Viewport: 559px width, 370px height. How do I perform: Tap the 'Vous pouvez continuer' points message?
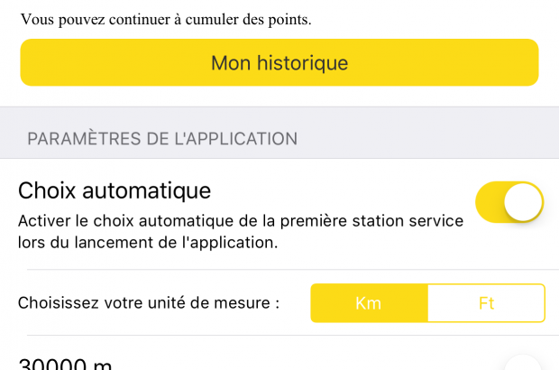pyautogui.click(x=166, y=19)
